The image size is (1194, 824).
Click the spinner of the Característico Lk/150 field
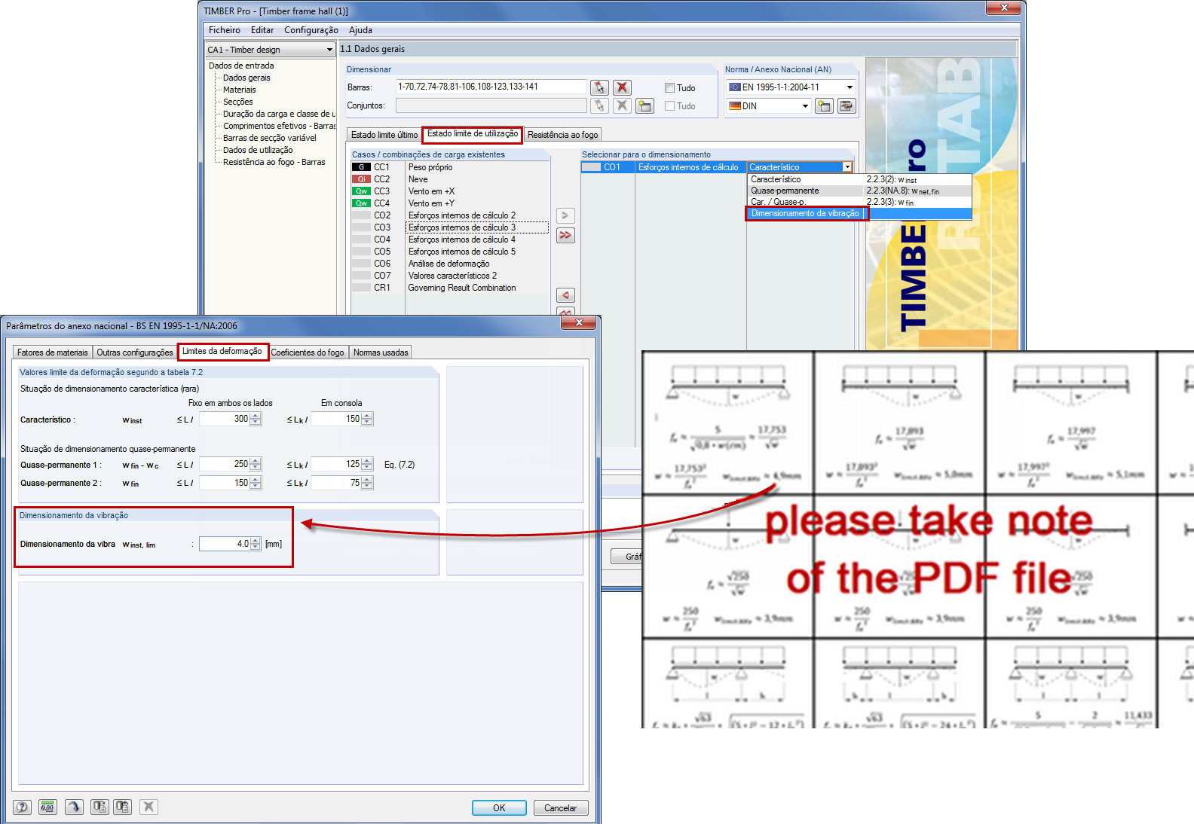(x=367, y=419)
